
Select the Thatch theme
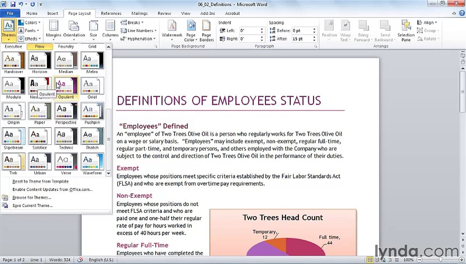coord(92,139)
